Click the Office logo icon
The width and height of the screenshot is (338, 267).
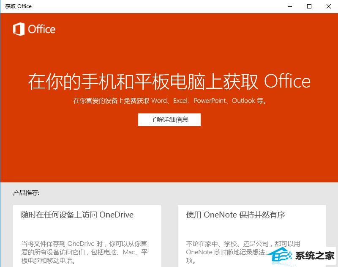coord(19,29)
